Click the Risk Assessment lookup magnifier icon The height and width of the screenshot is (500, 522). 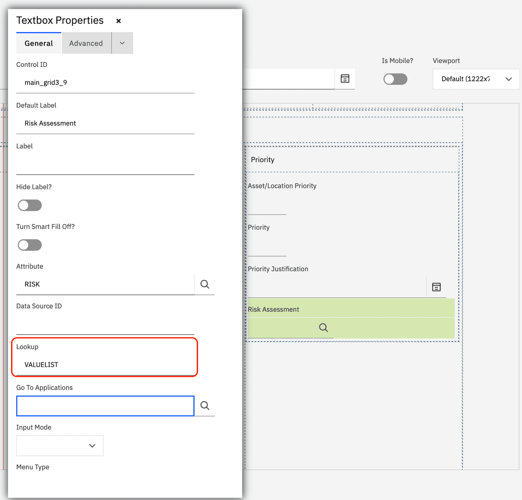323,327
